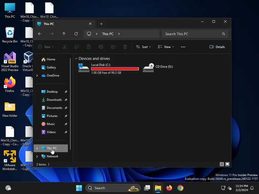Screen dimensions: 259x194
Task: Click the Paste clipboard icon
Action: 89,47
